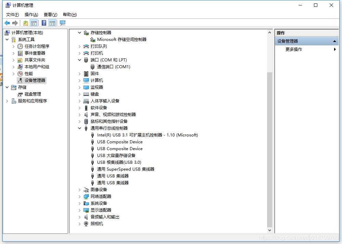Image resolution: width=342 pixels, height=244 pixels.
Task: Open the 帮助(H) menu
Action: point(70,15)
